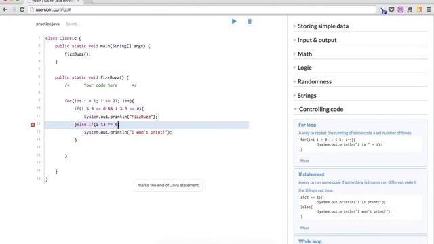Viewport: 434px width, 244px height.
Task: Expand the Randomness section
Action: (314, 81)
